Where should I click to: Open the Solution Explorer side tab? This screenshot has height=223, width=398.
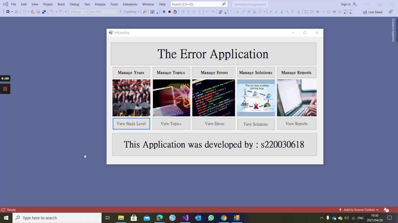393,30
